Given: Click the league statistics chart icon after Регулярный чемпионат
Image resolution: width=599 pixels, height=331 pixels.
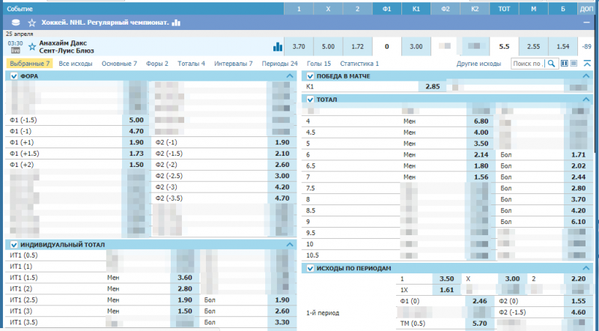Looking at the screenshot, I should tap(177, 23).
